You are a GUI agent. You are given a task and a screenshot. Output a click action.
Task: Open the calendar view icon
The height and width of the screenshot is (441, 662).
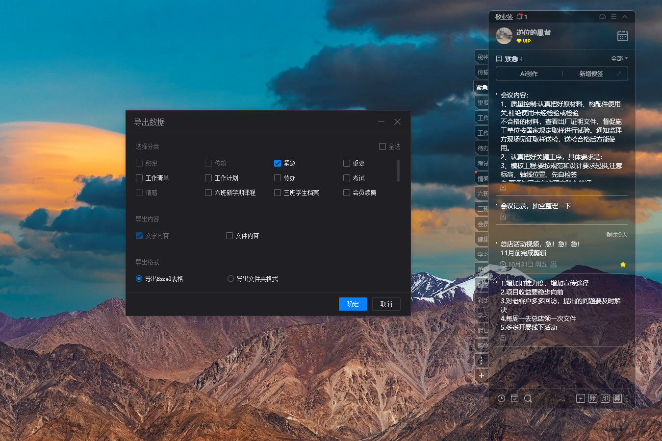pos(622,36)
